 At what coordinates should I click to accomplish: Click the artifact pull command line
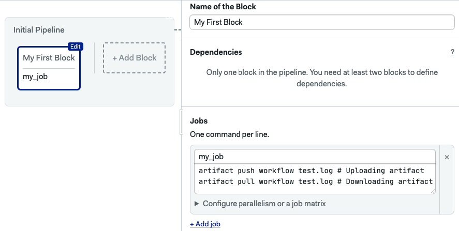316,181
